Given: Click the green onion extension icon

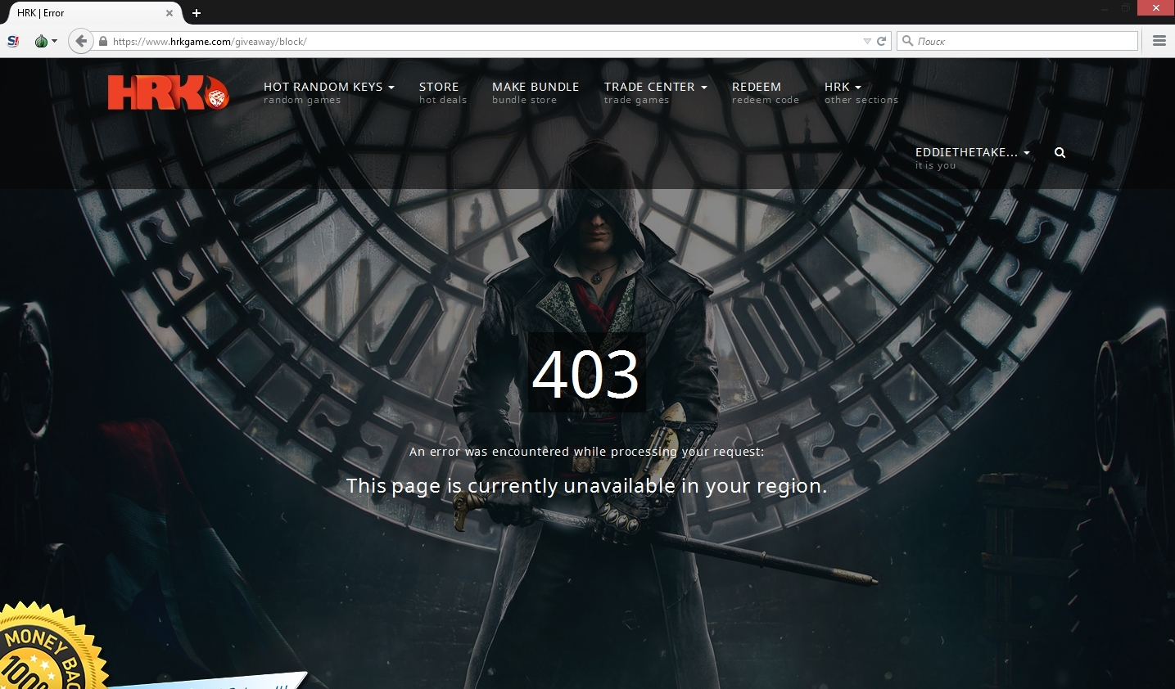Looking at the screenshot, I should click(x=41, y=41).
